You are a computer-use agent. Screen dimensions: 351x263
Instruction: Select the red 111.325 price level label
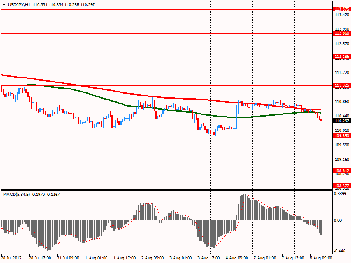point(342,85)
